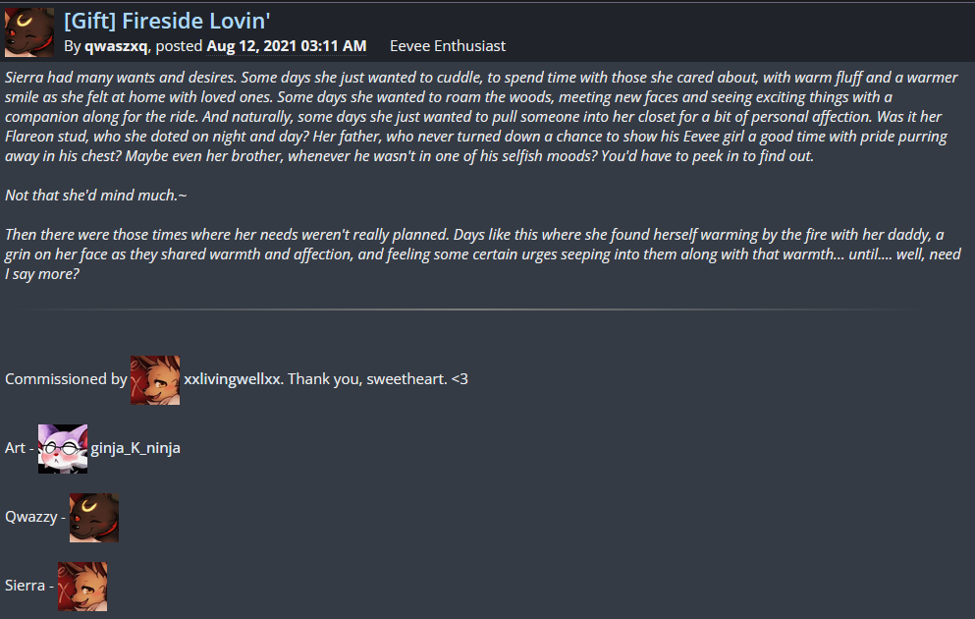
Task: Select the "Sierra -" label text
Action: click(29, 586)
